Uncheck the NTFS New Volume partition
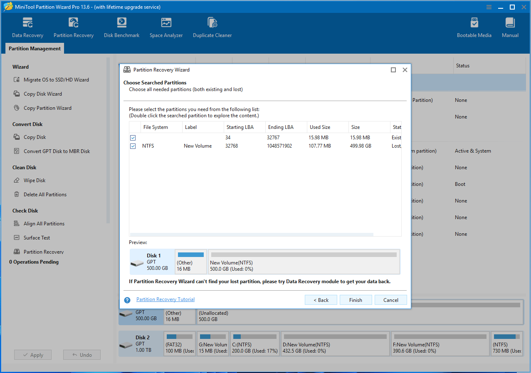Screen dimensions: 531x373 pyautogui.click(x=133, y=146)
